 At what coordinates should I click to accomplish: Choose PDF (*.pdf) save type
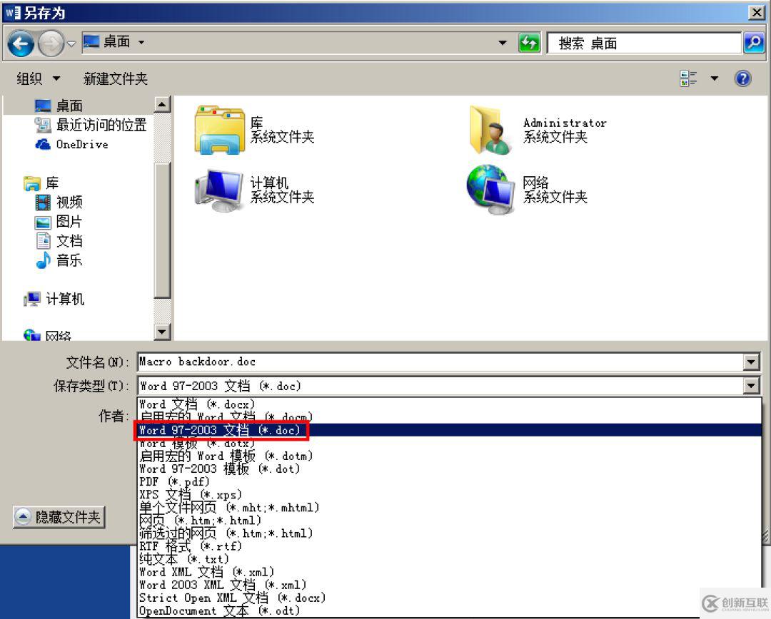click(x=449, y=481)
